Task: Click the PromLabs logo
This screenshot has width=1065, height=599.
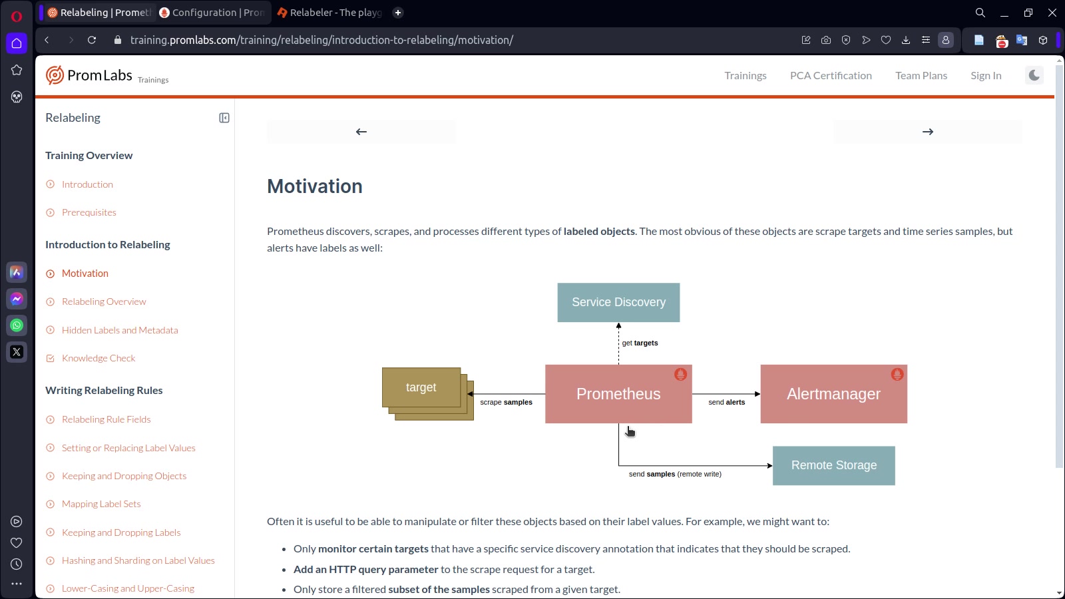Action: pyautogui.click(x=89, y=75)
